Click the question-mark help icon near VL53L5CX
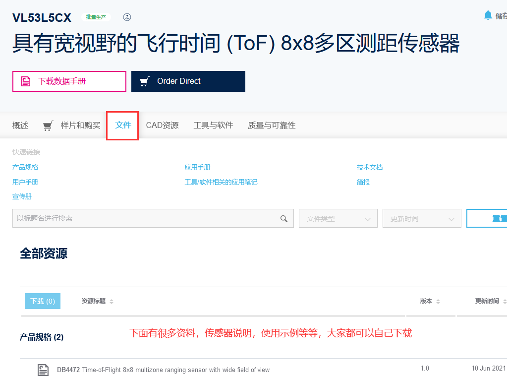 pos(127,17)
